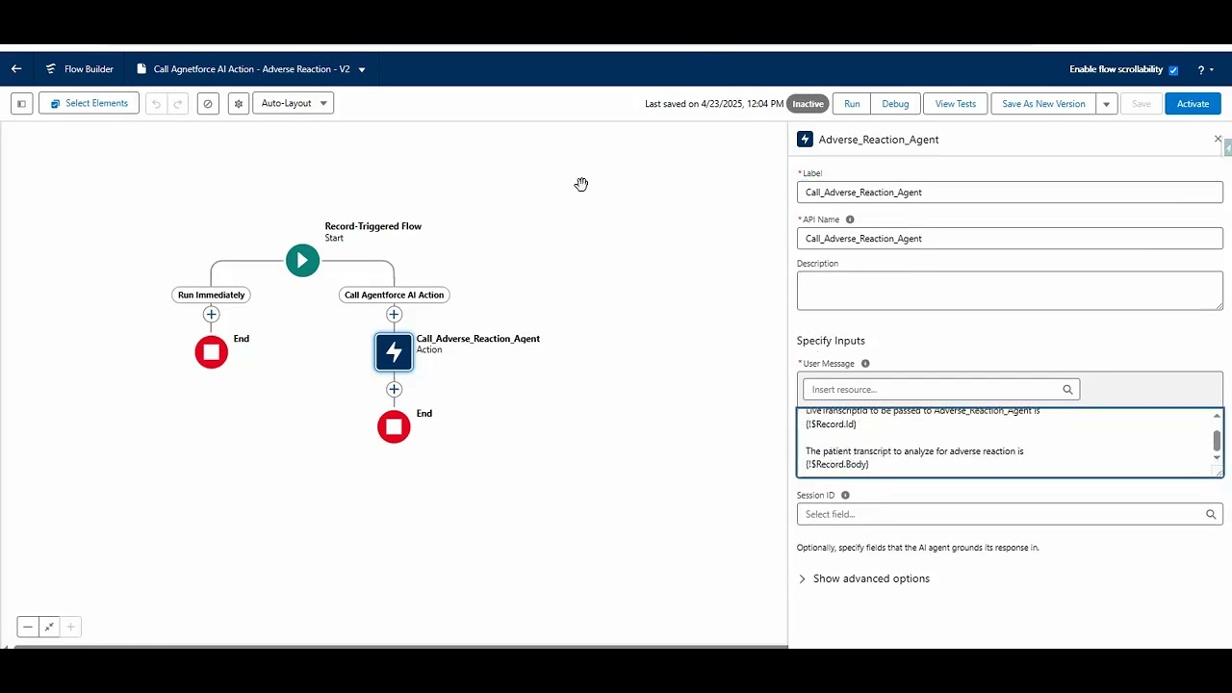
Task: Click into the Description text area
Action: click(1010, 291)
